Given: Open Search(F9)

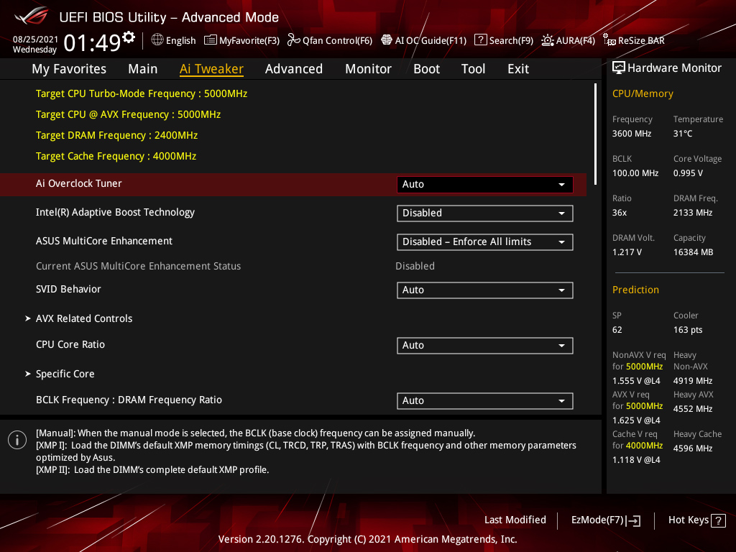Looking at the screenshot, I should click(x=511, y=40).
